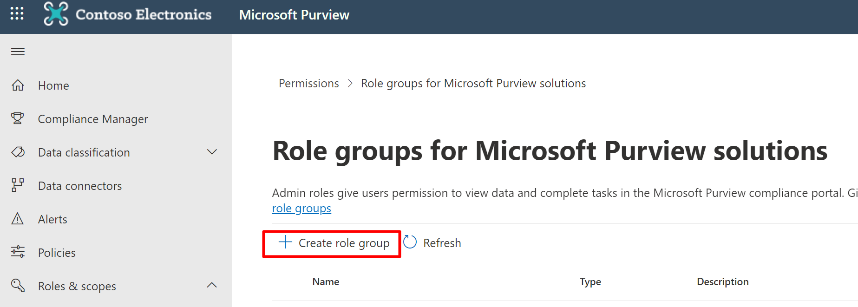
Task: Collapse the navigation hamburger menu
Action: click(18, 52)
